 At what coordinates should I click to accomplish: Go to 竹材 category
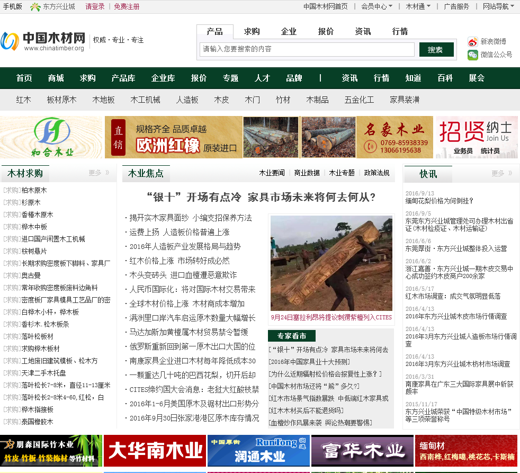click(283, 100)
